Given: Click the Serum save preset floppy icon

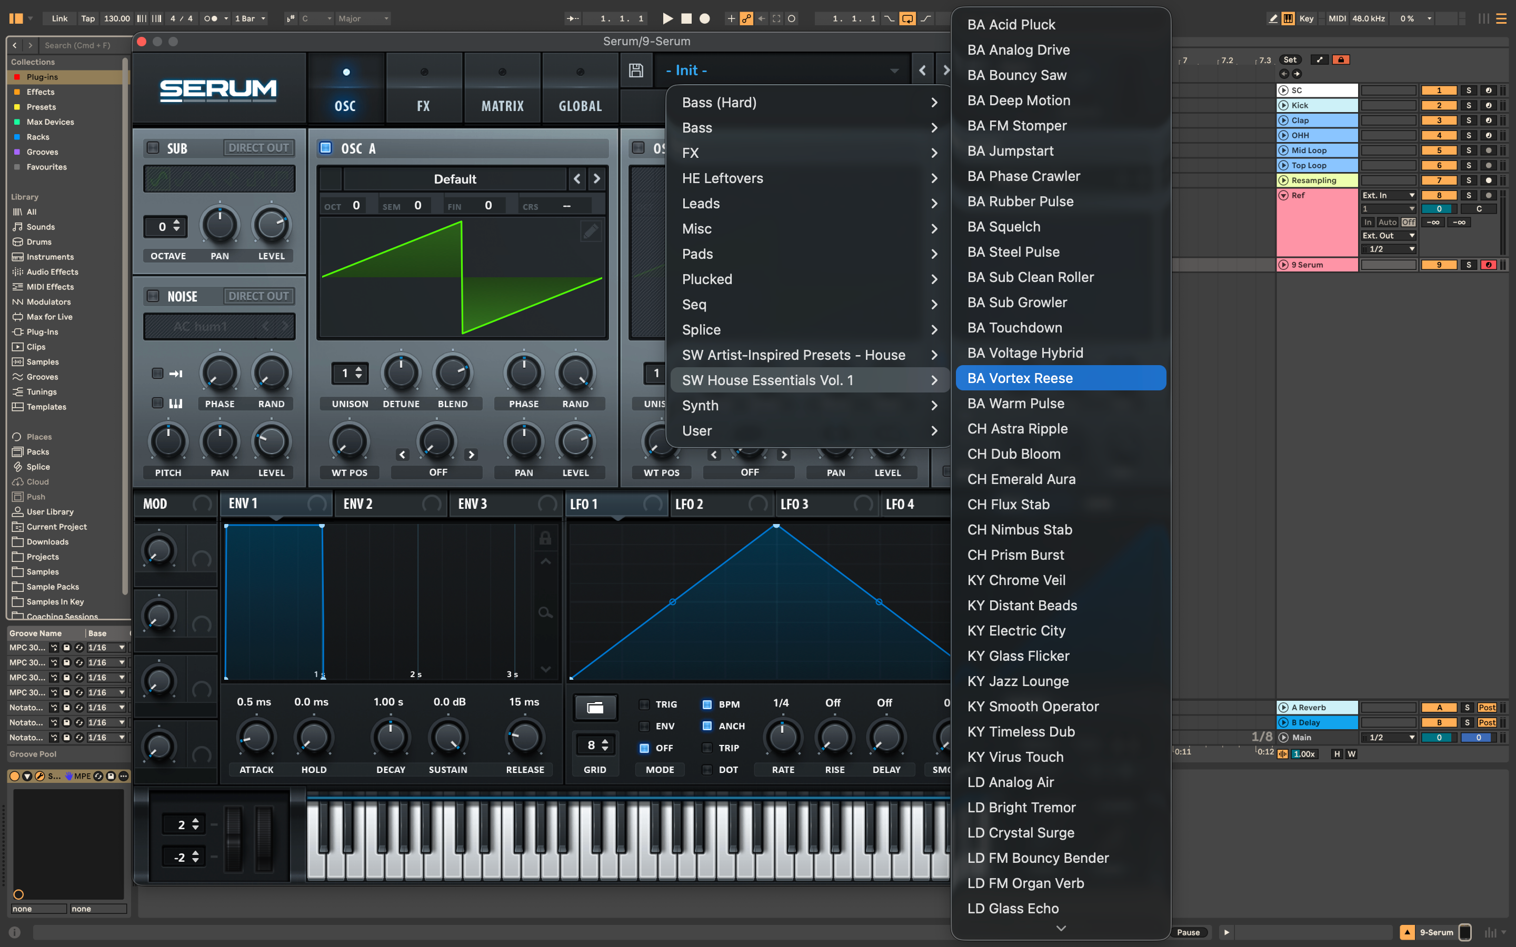Looking at the screenshot, I should (x=636, y=70).
